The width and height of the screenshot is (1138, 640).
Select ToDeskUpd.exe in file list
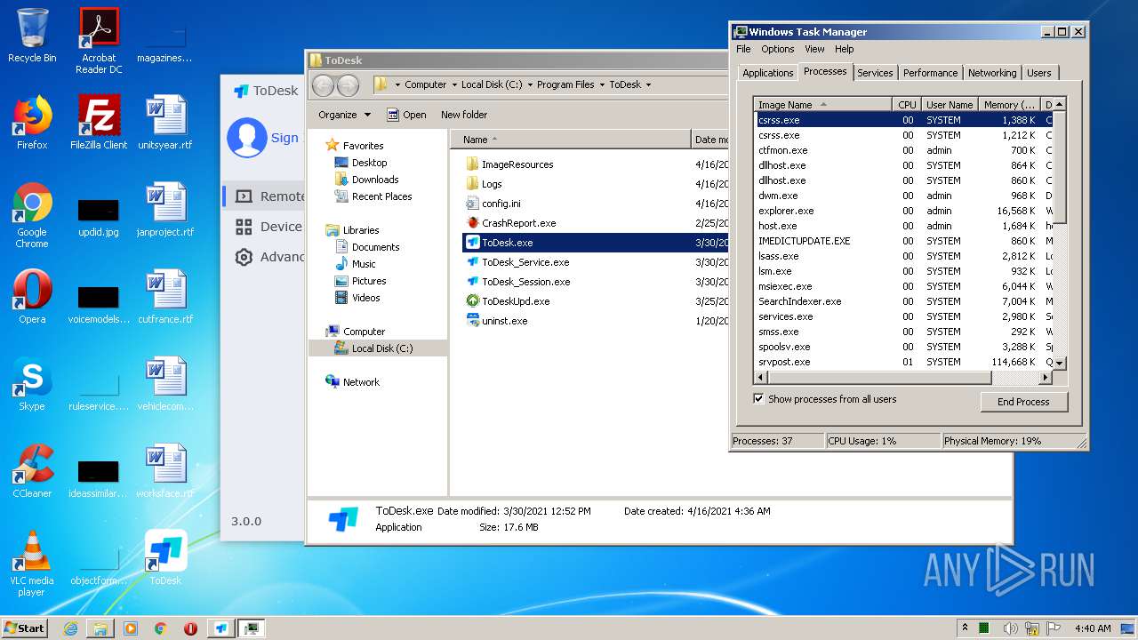[516, 301]
